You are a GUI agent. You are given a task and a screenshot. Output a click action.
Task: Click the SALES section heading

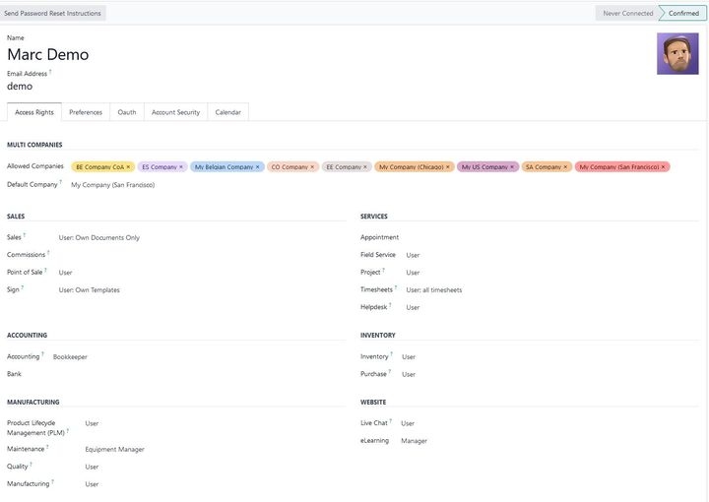click(16, 217)
